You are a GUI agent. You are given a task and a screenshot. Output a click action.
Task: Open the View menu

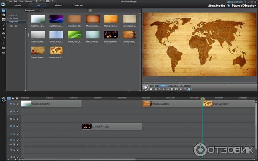[x=21, y=1]
